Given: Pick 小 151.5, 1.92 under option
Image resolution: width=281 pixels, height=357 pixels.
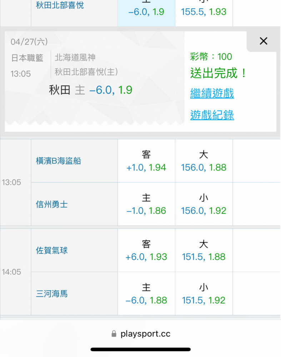Looking at the screenshot, I should click(x=204, y=294).
